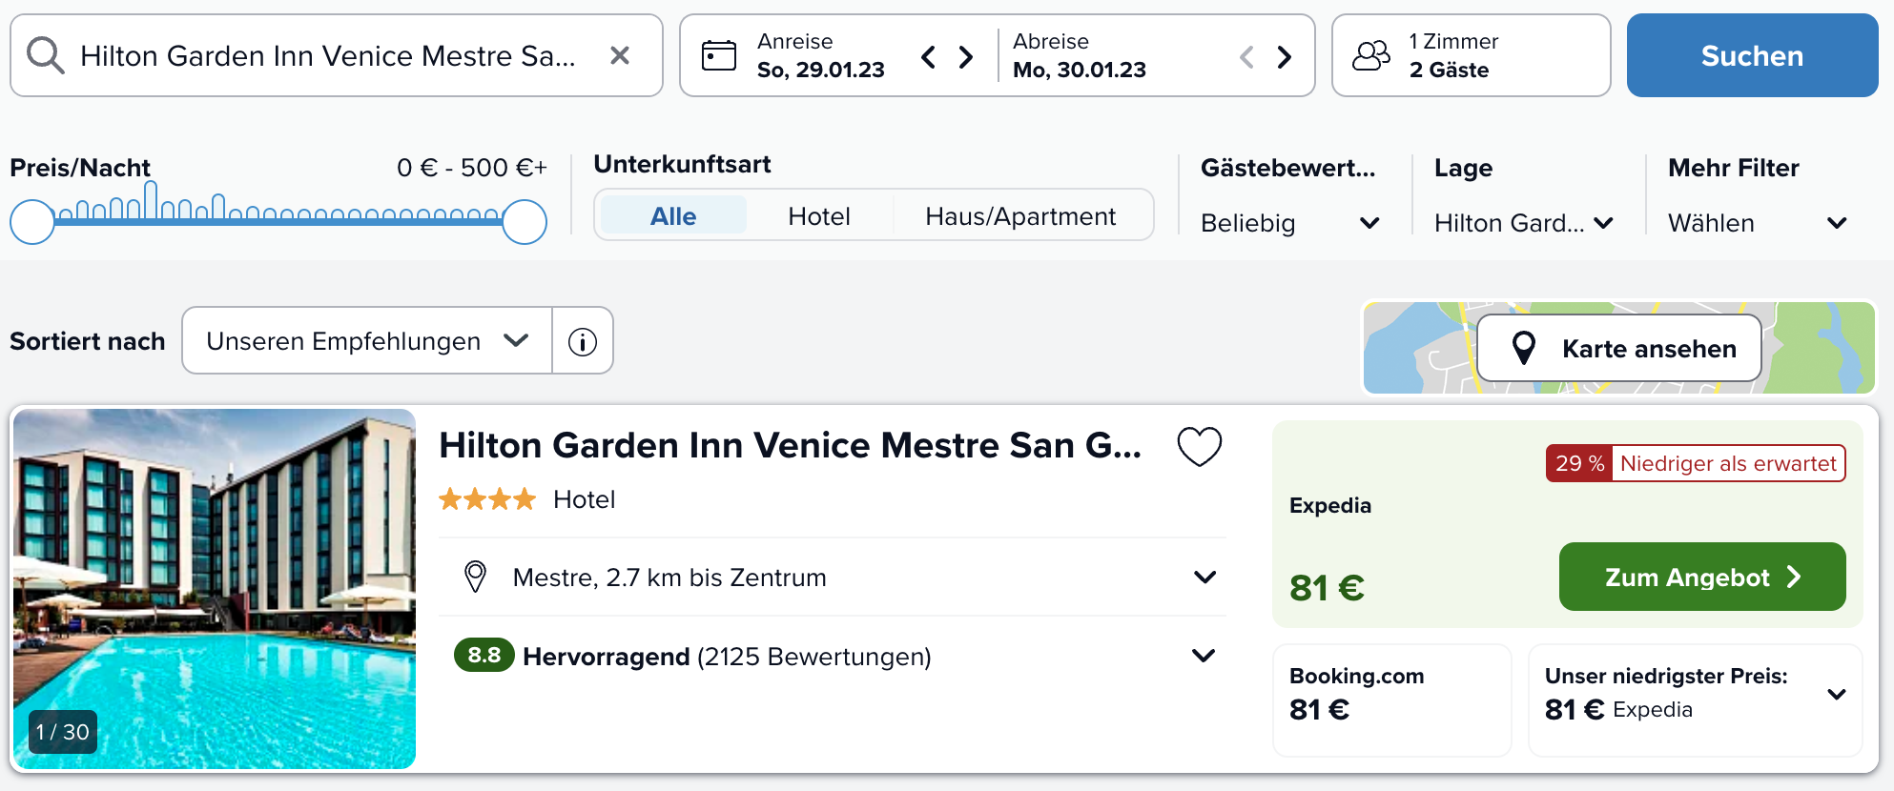Move the Anreise date one day earlier
This screenshot has width=1894, height=791.
coord(928,57)
